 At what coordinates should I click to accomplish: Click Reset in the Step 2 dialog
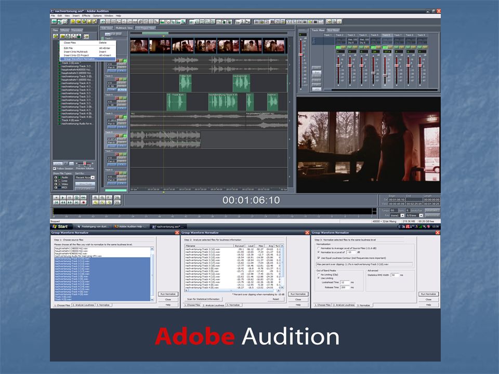pos(275,299)
